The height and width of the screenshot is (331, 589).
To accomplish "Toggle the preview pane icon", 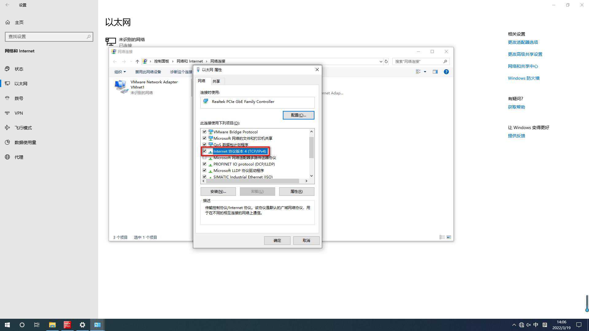I will pos(435,72).
